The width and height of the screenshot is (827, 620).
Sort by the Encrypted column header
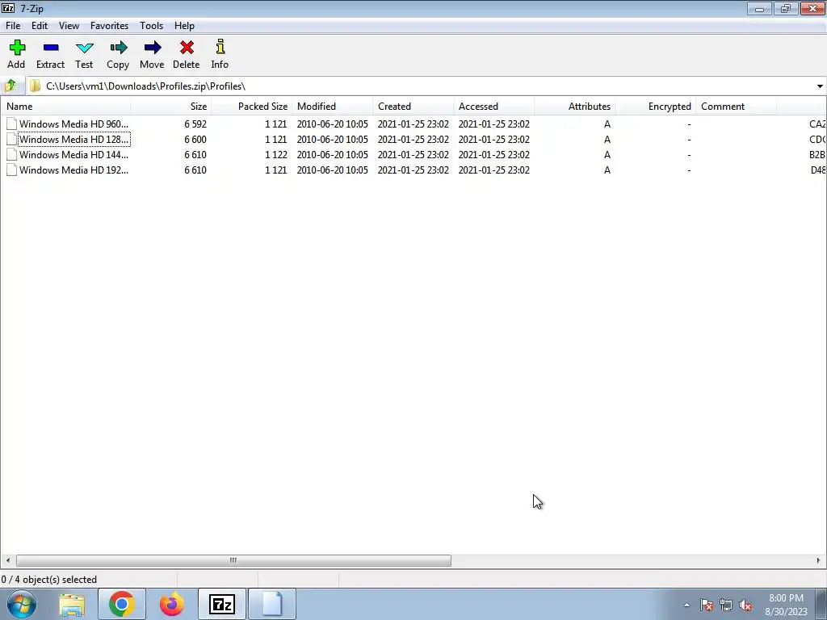(655, 107)
